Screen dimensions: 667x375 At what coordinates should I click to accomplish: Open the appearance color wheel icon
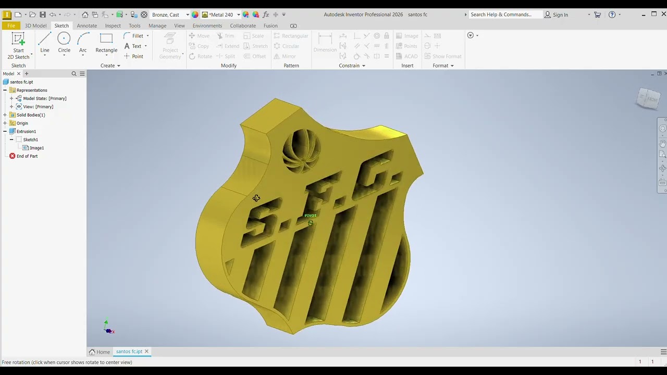point(195,15)
